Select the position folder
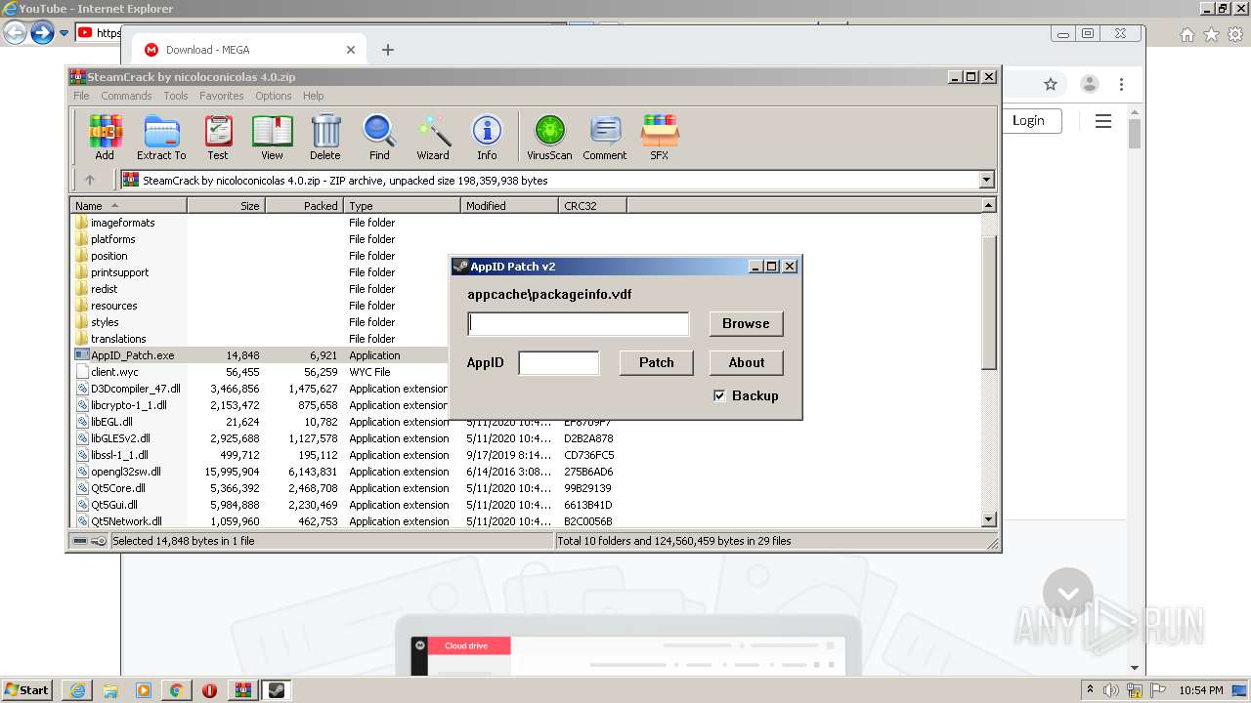This screenshot has width=1251, height=703. point(109,256)
